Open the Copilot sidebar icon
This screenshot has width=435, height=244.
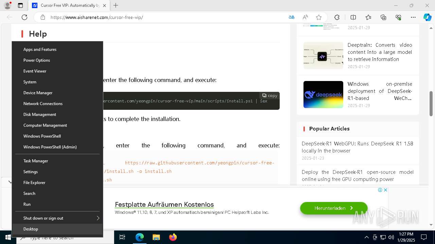(427, 17)
